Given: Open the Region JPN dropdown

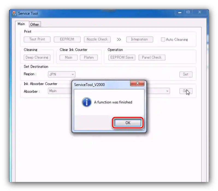Looking at the screenshot, I should click(61, 74).
